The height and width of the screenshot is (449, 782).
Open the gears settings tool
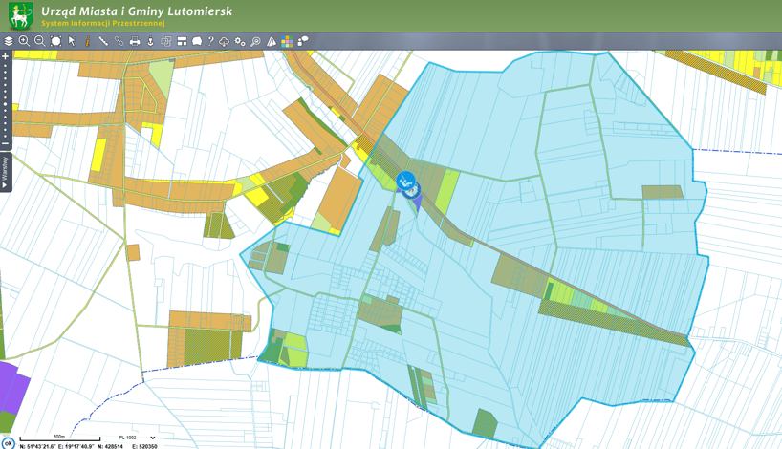[x=240, y=42]
